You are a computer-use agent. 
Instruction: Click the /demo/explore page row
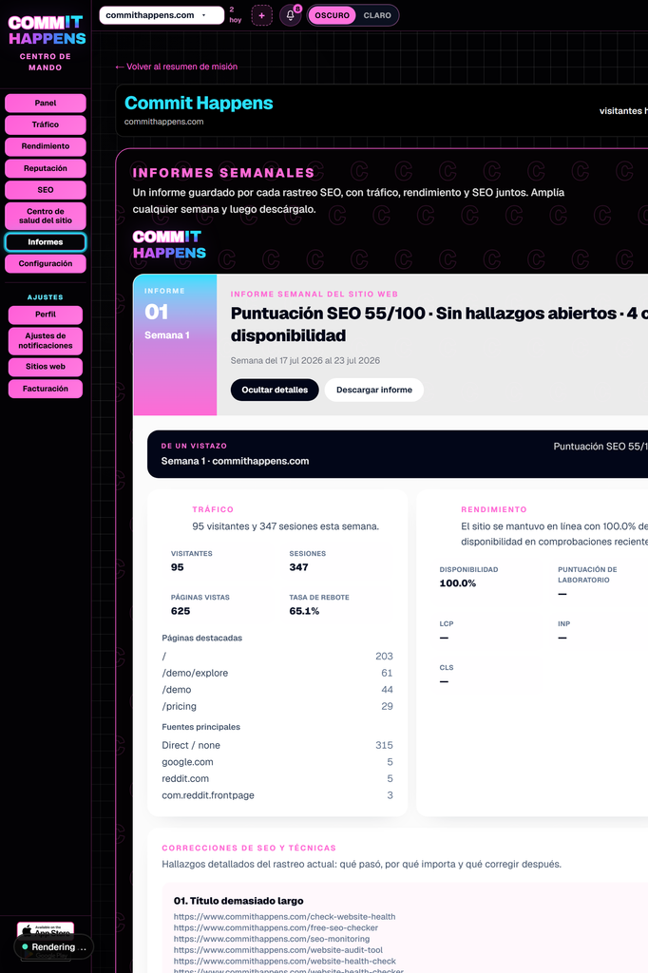(x=277, y=674)
